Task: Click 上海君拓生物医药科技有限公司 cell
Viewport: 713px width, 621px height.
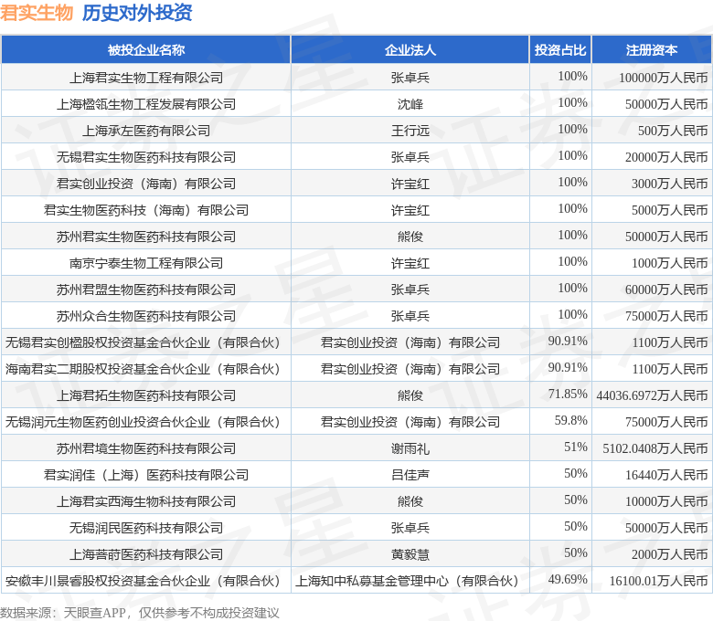Action: coord(146,395)
